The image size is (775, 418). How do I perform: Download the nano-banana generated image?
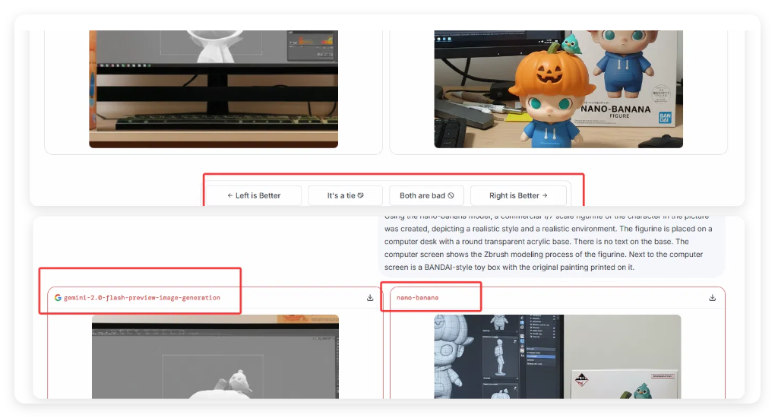(713, 298)
